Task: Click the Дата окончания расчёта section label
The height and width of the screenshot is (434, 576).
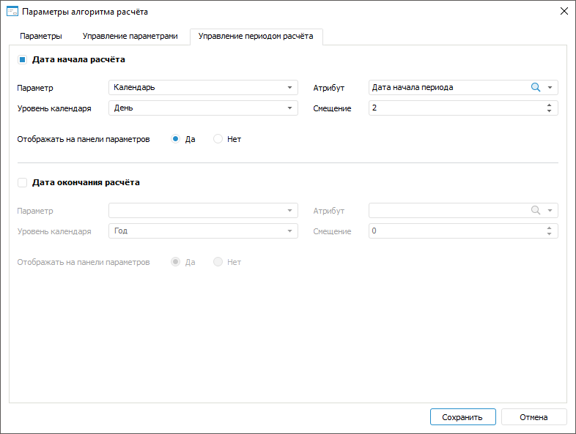Action: pos(86,183)
